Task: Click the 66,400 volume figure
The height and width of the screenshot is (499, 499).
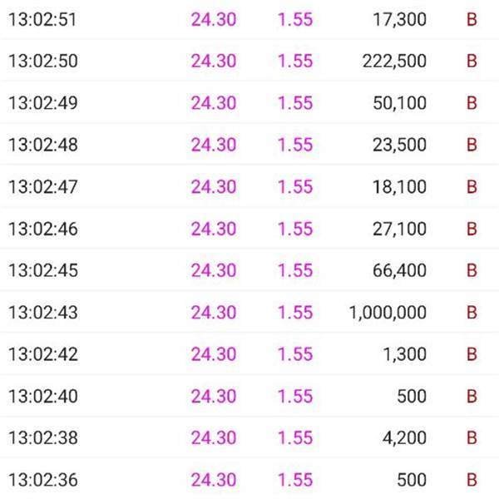Action: (x=399, y=270)
